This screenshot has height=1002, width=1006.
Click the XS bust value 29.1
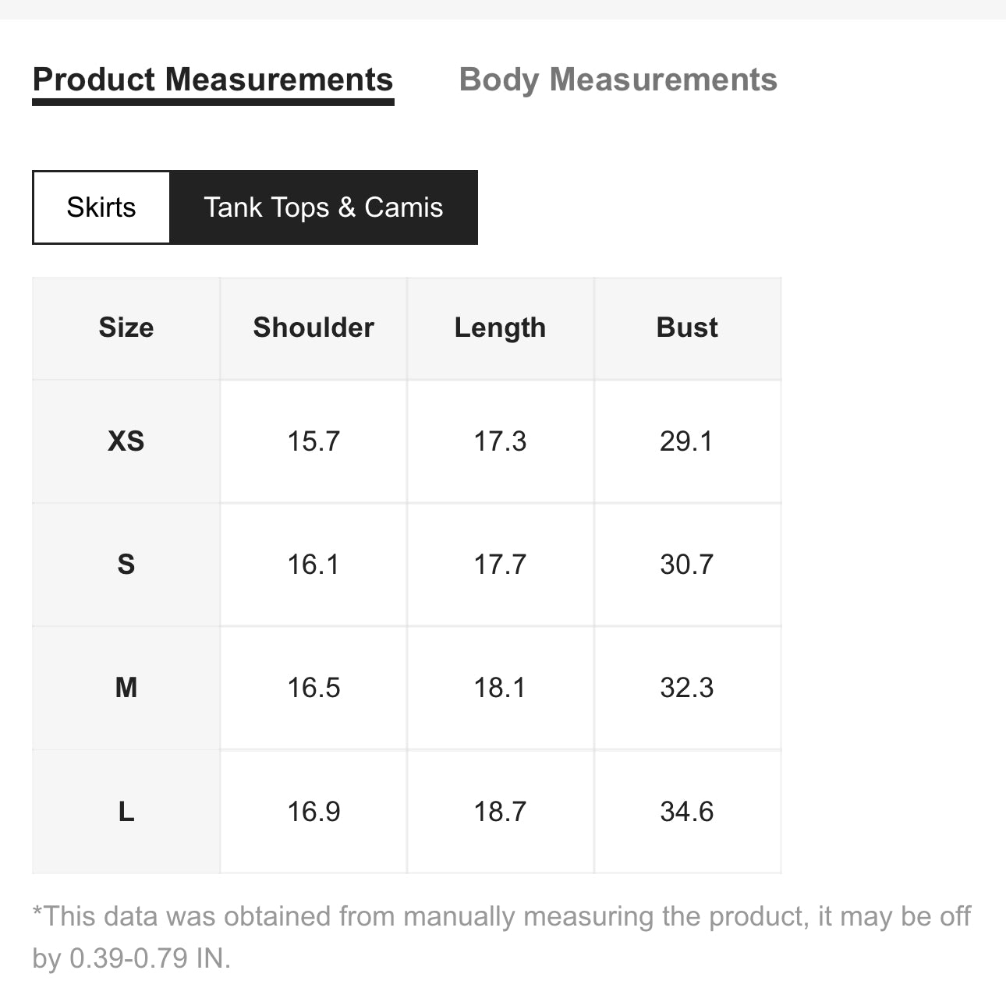pyautogui.click(x=687, y=441)
